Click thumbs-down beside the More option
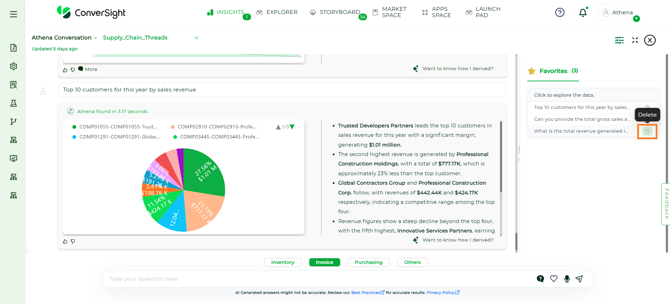This screenshot has width=670, height=304. tap(73, 70)
